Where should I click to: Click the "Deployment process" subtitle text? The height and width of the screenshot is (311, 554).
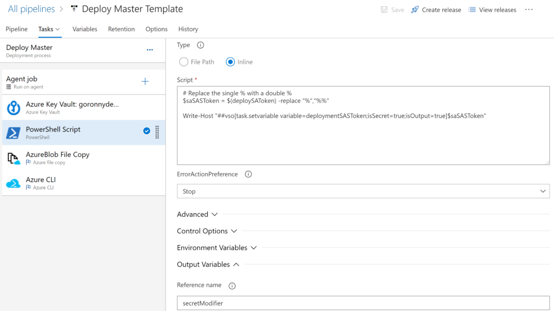(28, 56)
